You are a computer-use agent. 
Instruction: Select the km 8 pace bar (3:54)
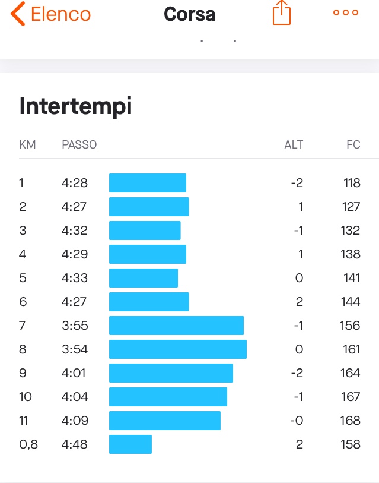pos(178,349)
